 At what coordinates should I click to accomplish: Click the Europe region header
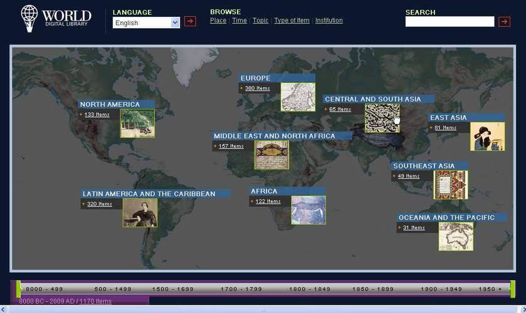click(x=276, y=78)
